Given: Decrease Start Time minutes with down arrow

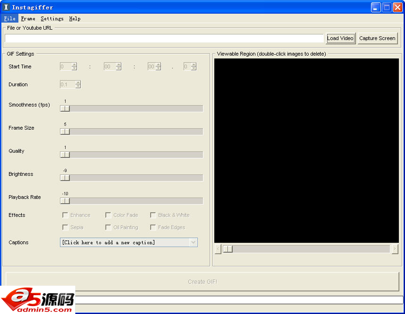Looking at the screenshot, I should tap(118, 68).
